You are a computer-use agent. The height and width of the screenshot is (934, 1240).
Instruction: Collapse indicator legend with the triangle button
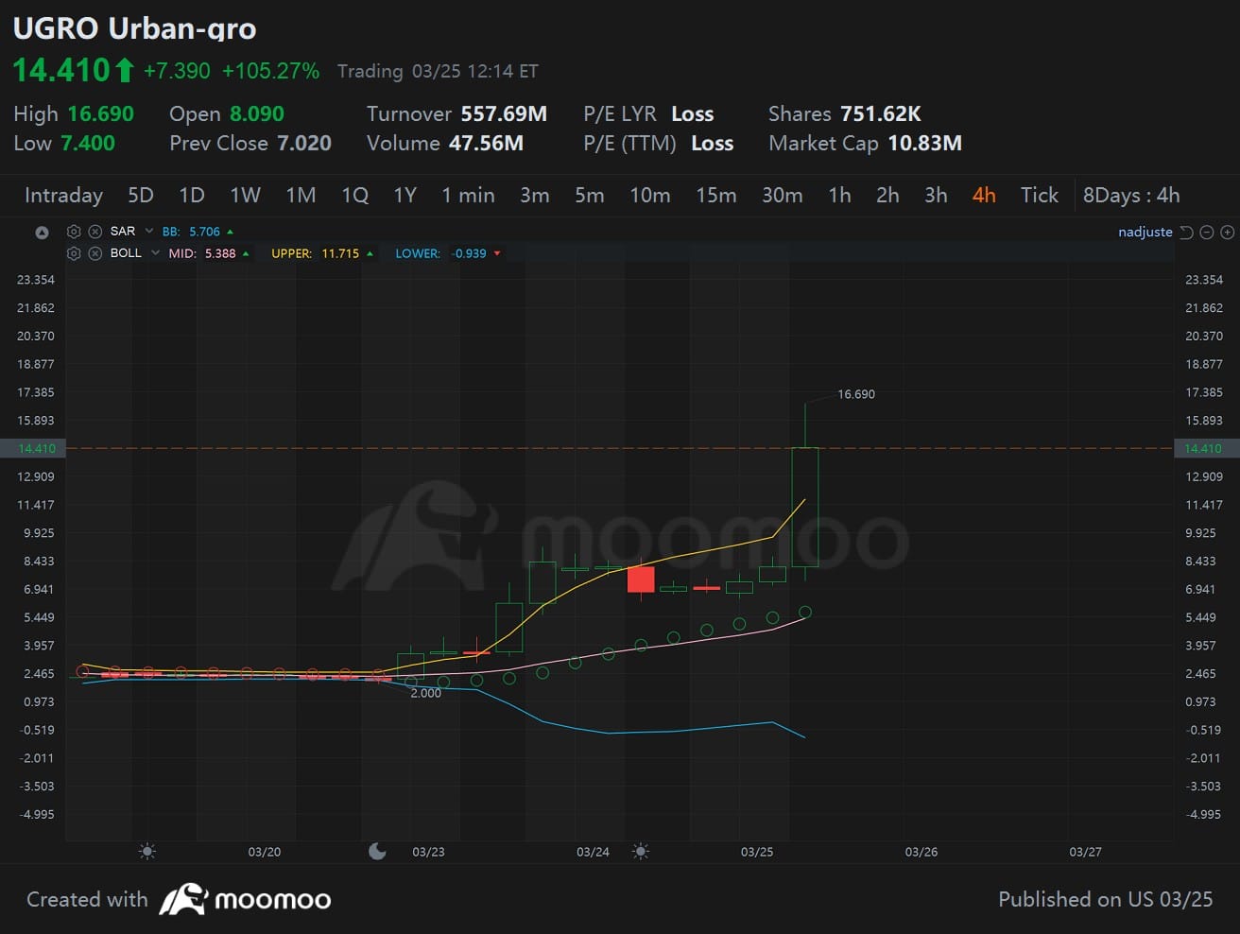[x=42, y=233]
